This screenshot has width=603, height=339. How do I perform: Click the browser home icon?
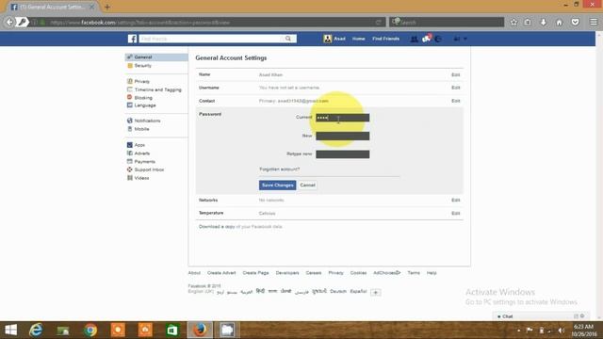coord(559,23)
